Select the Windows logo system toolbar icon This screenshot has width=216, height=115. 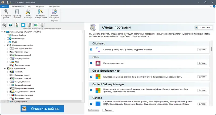coord(23,25)
